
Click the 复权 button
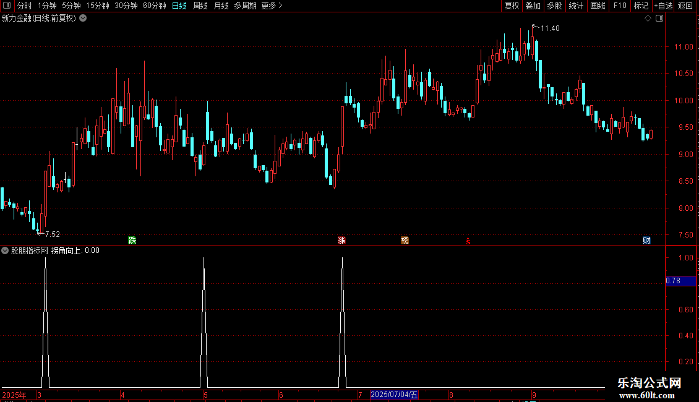512,6
